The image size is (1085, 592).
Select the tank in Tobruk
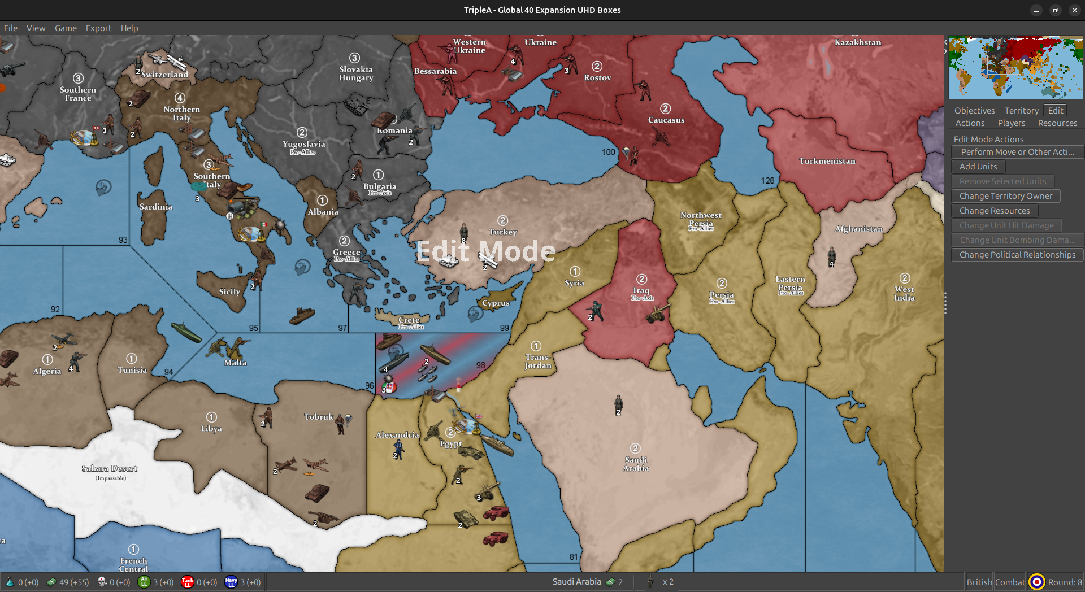(x=318, y=493)
